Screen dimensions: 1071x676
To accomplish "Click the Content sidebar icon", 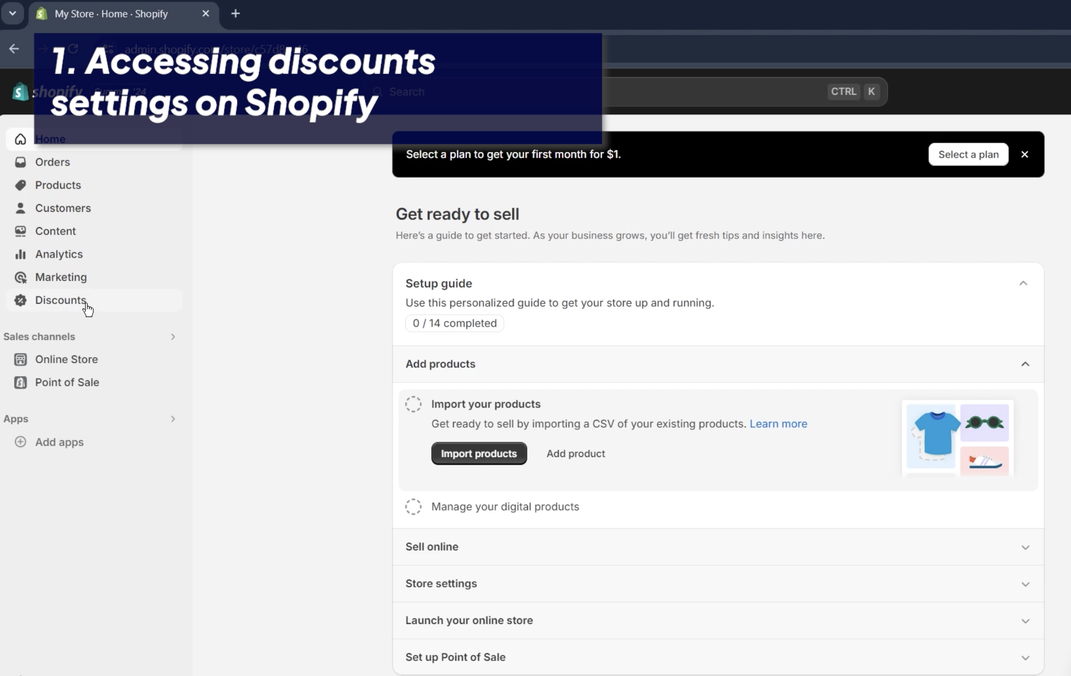I will 20,231.
